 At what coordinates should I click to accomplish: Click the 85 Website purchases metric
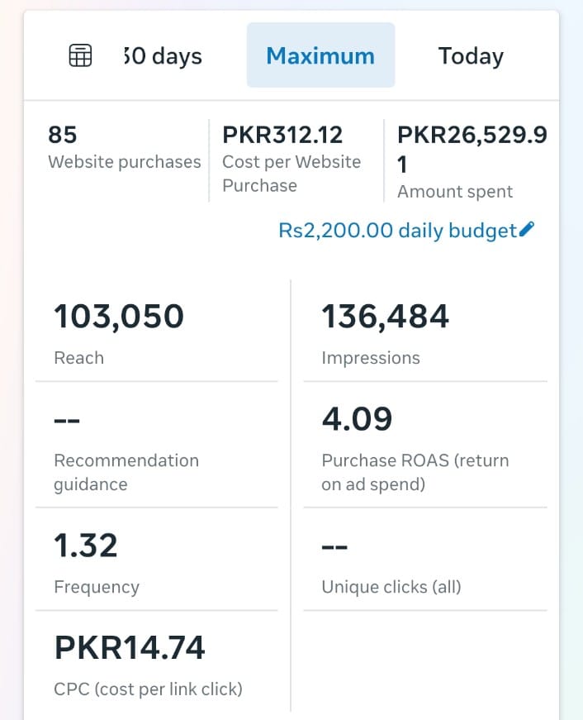coord(124,148)
